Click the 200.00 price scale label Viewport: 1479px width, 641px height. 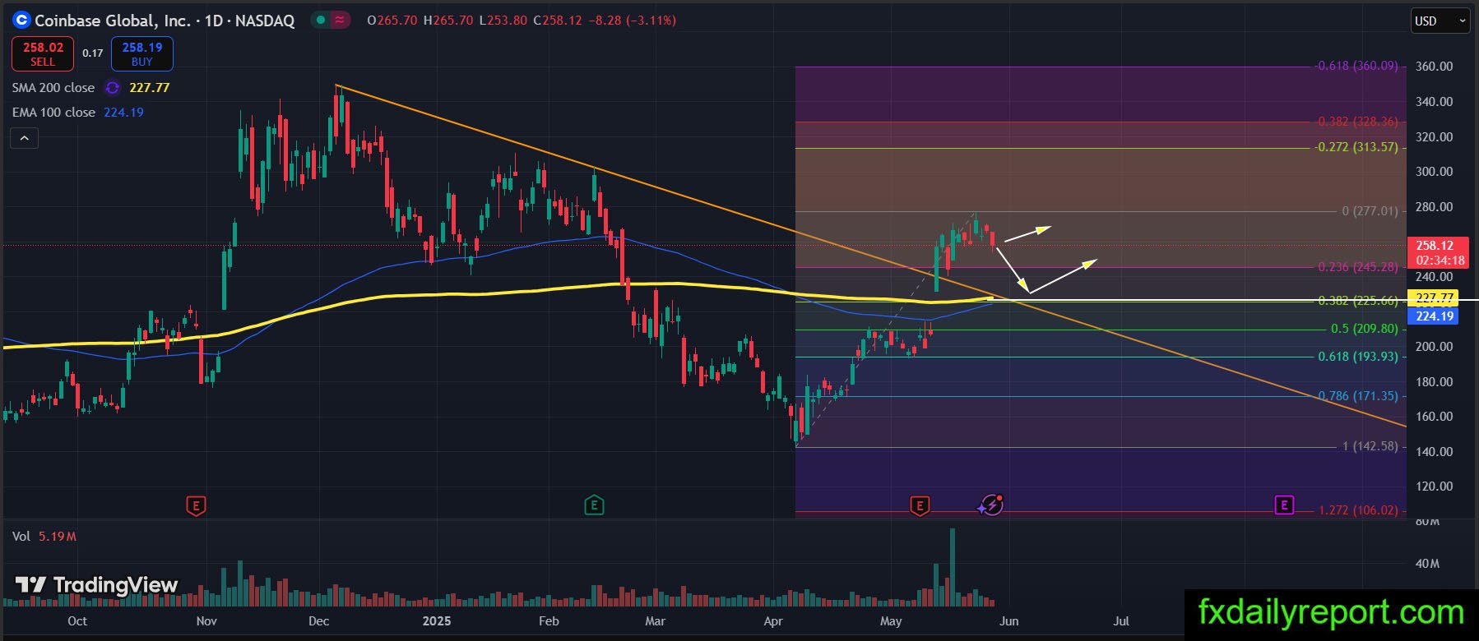tap(1434, 347)
